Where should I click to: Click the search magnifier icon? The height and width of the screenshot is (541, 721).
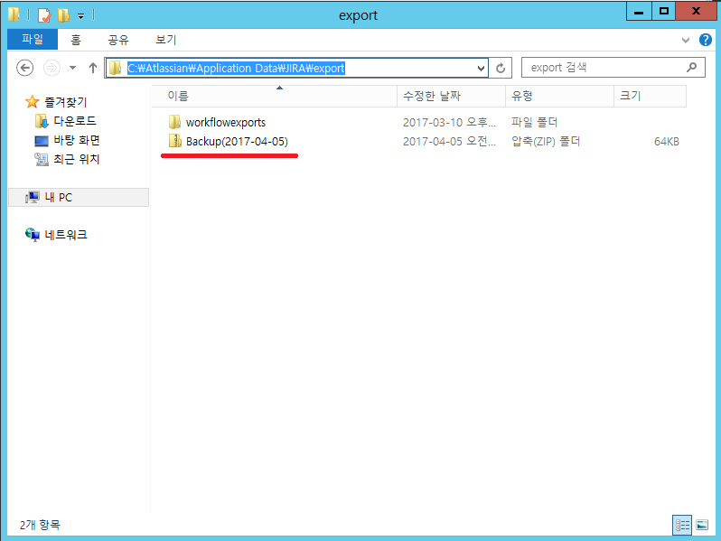(691, 68)
